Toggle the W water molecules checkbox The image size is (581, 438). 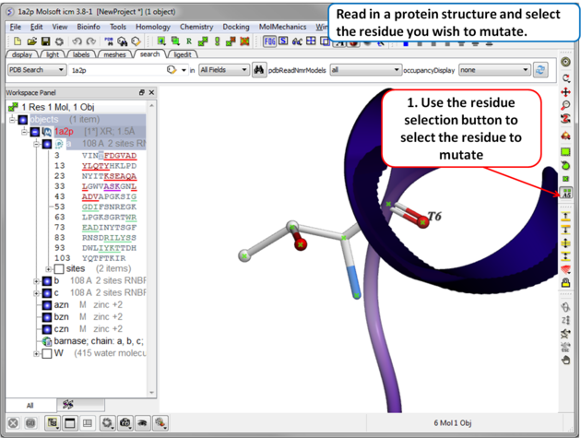coord(46,353)
